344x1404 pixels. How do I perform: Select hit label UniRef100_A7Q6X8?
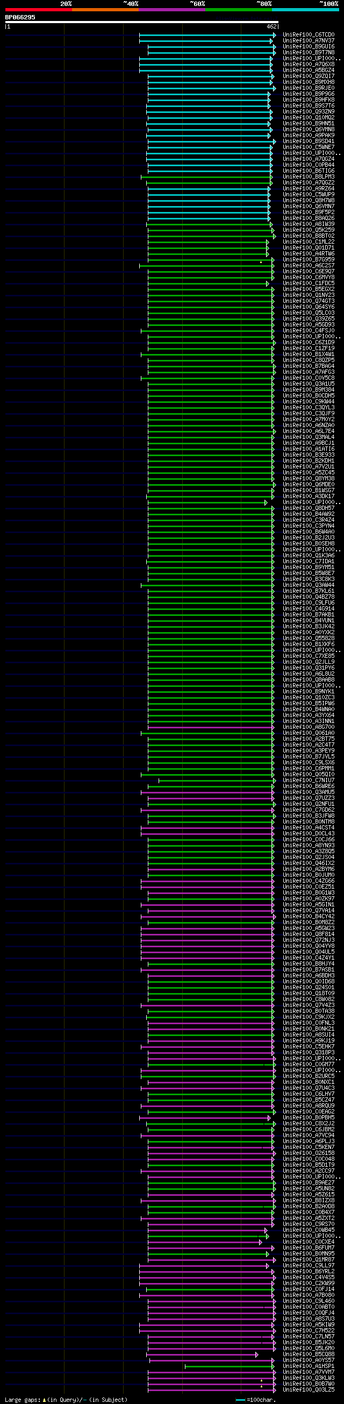309,65
